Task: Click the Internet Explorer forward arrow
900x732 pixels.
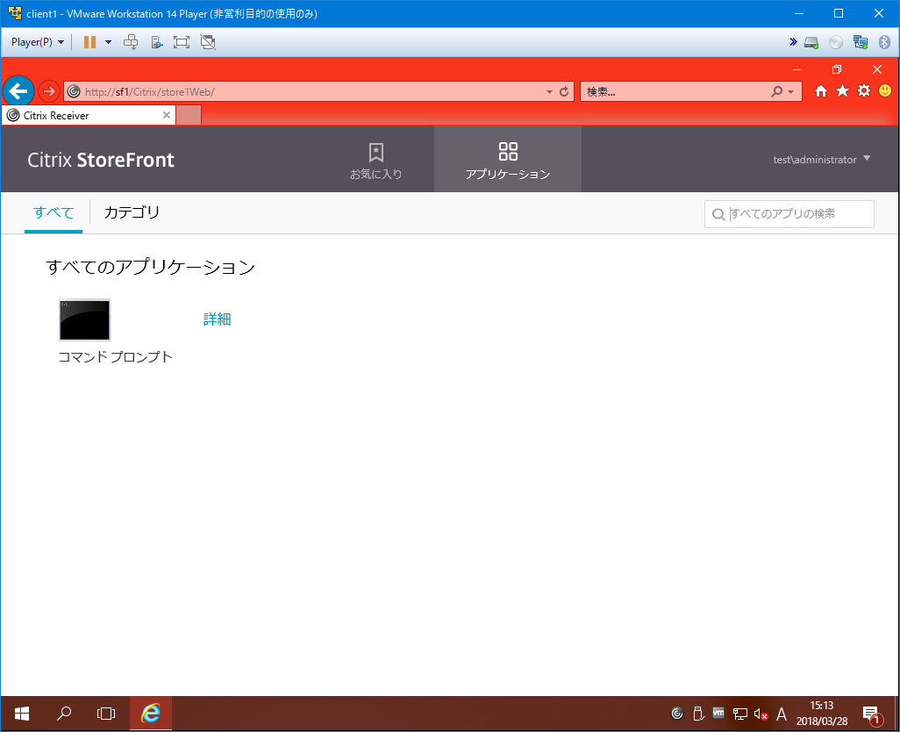Action: (49, 91)
